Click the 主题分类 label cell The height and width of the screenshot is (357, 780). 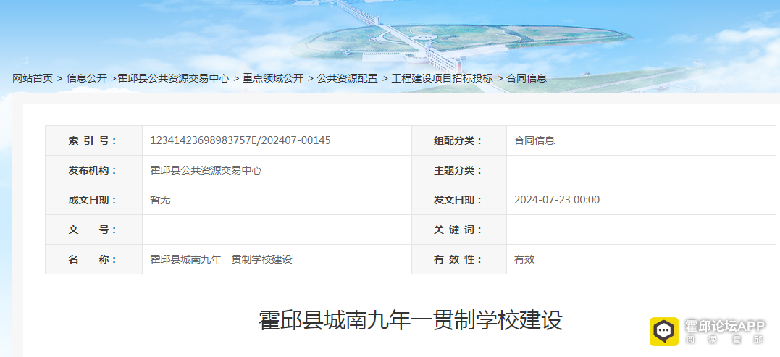[x=459, y=171]
